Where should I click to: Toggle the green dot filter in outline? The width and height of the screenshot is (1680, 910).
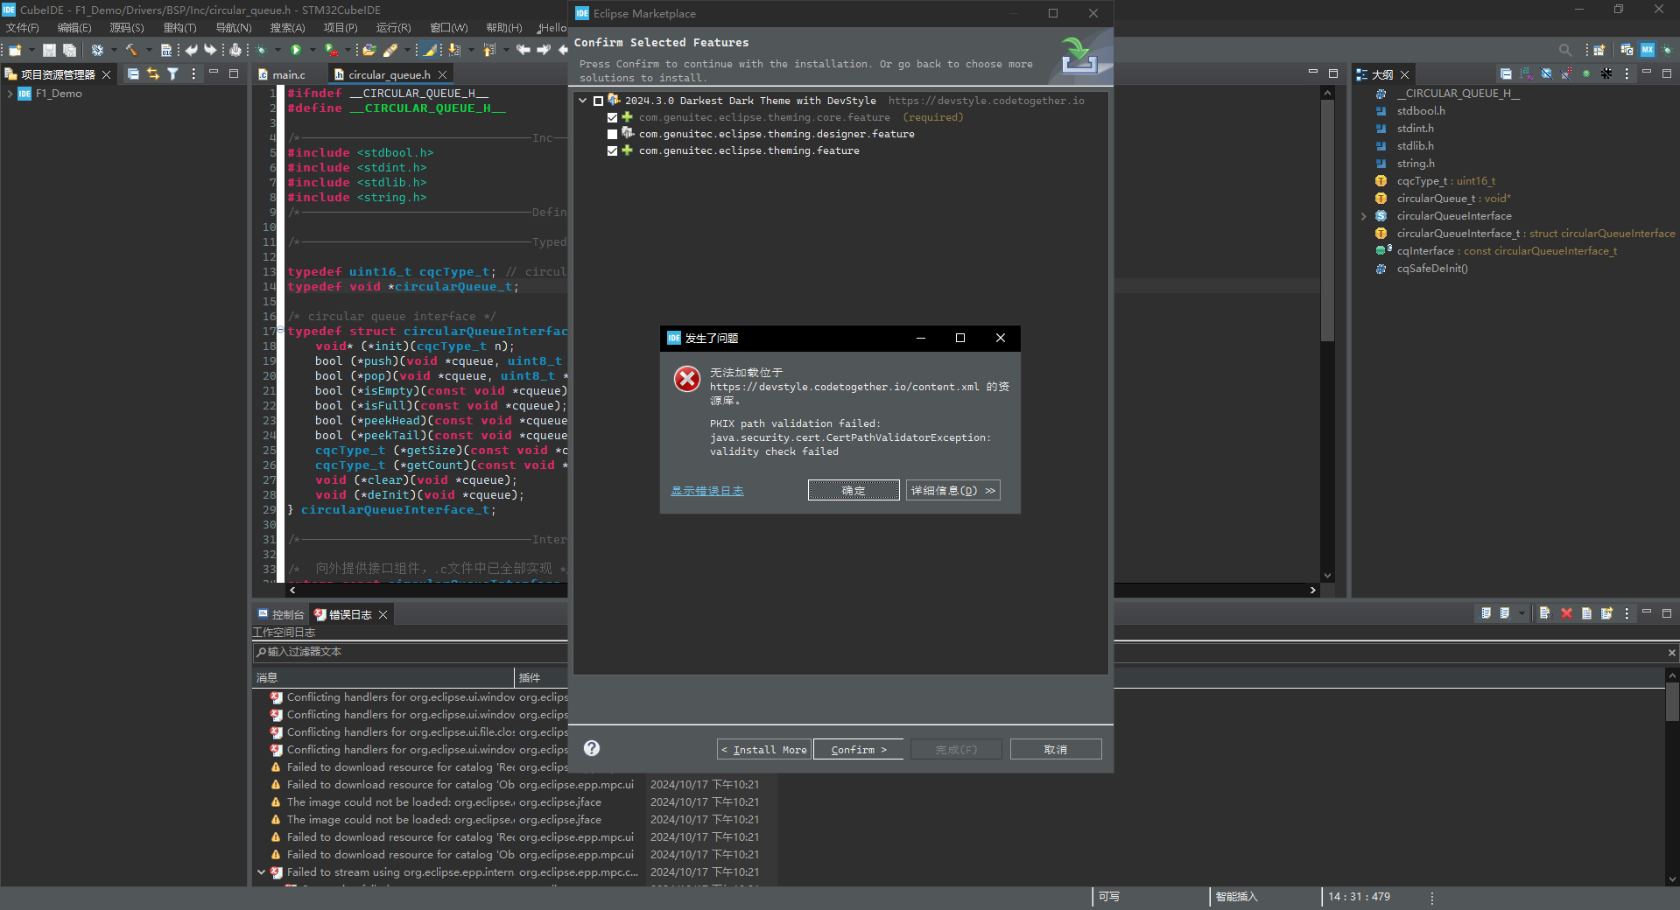(x=1586, y=74)
